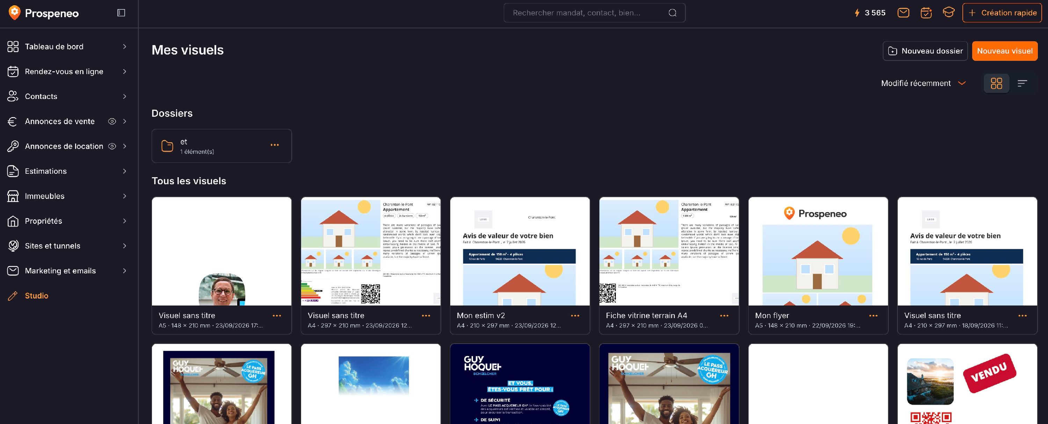Open the 'Mon flyer' visual thumbnail
This screenshot has width=1048, height=424.
[x=818, y=251]
